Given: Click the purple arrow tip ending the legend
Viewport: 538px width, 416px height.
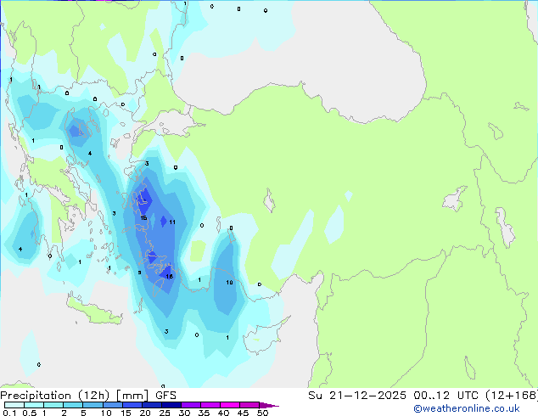Looking at the screenshot, I should click(269, 405).
